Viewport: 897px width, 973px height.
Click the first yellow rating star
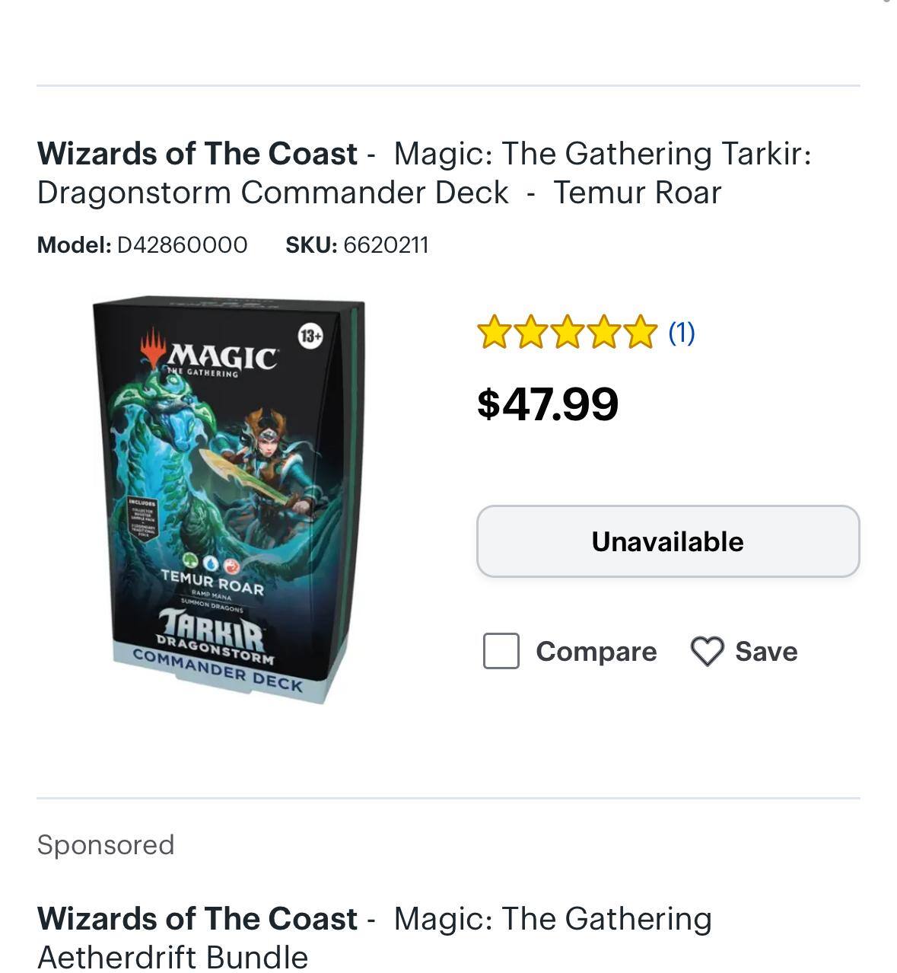coord(494,333)
